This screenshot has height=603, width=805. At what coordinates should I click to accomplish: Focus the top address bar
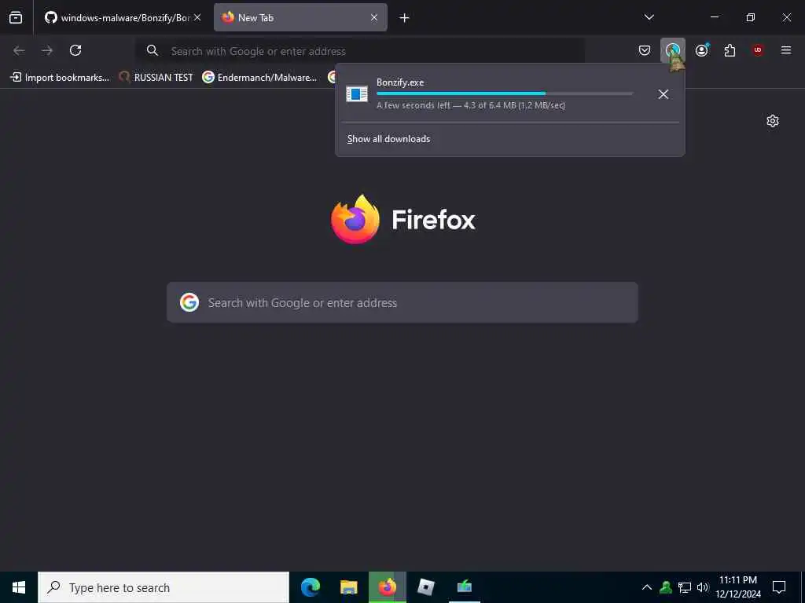(359, 51)
